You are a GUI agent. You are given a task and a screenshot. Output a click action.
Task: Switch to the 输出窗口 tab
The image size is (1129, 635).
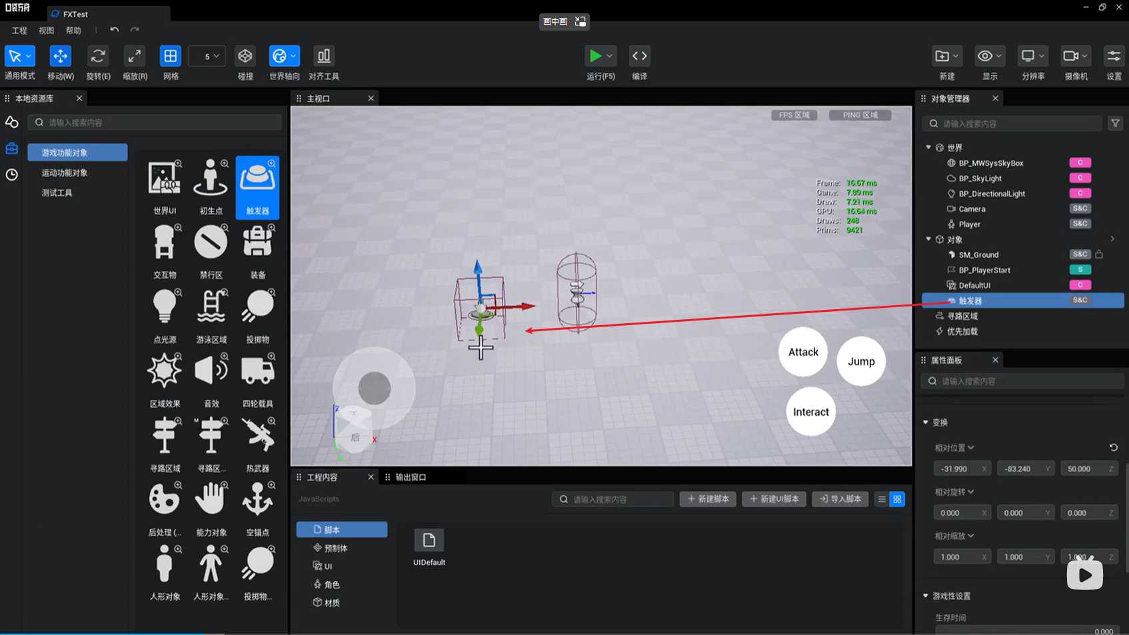(411, 477)
